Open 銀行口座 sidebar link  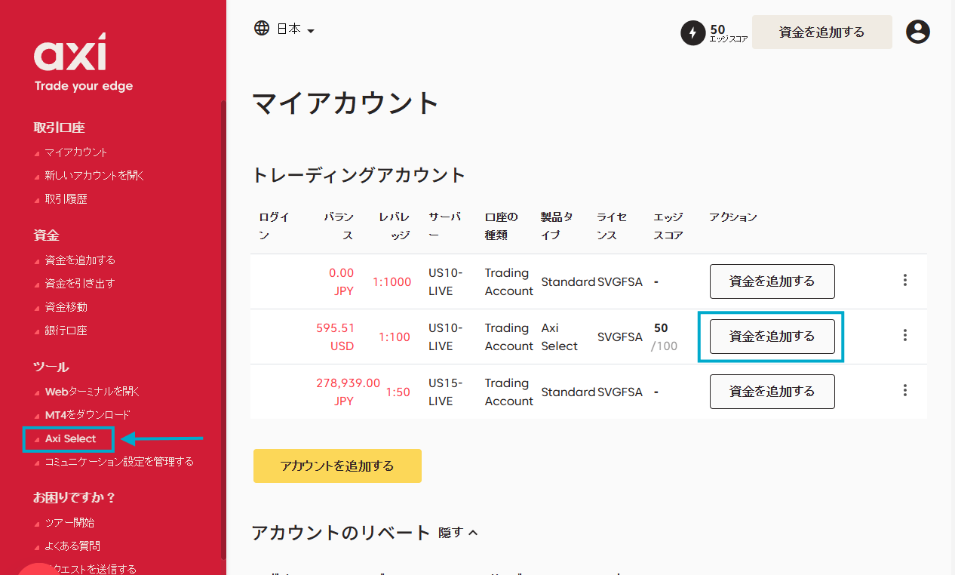tap(66, 330)
